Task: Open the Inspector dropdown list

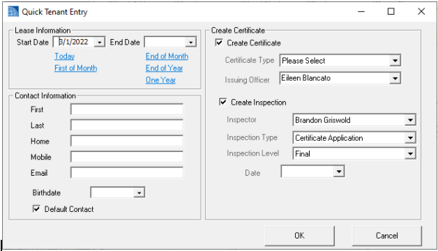Action: [410, 120]
